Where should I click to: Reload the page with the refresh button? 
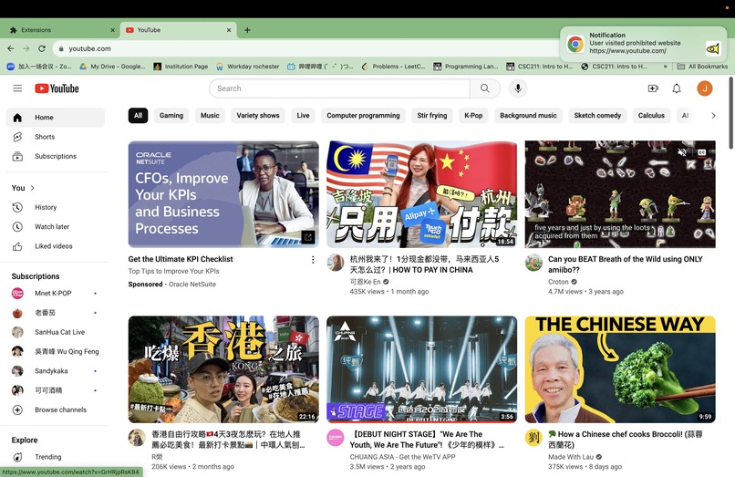coord(42,48)
